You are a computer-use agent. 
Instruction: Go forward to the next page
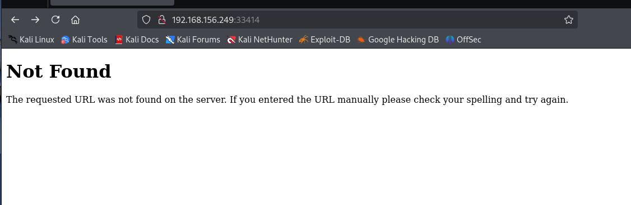point(35,20)
